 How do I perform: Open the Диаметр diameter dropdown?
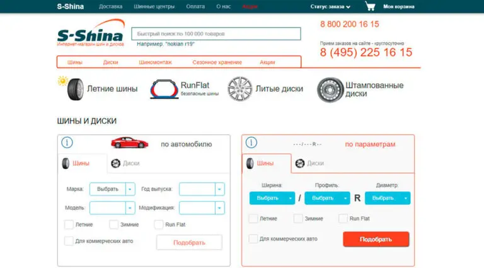pyautogui.click(x=388, y=198)
